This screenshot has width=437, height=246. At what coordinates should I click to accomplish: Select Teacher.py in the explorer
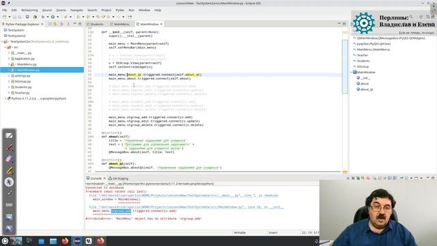point(22,93)
